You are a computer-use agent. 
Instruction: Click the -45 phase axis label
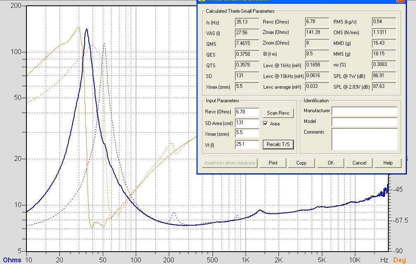click(397, 189)
